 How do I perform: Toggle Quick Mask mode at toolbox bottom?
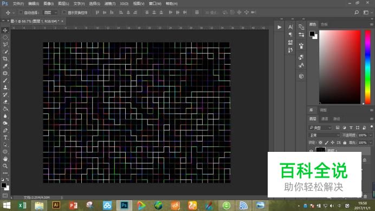(5, 196)
